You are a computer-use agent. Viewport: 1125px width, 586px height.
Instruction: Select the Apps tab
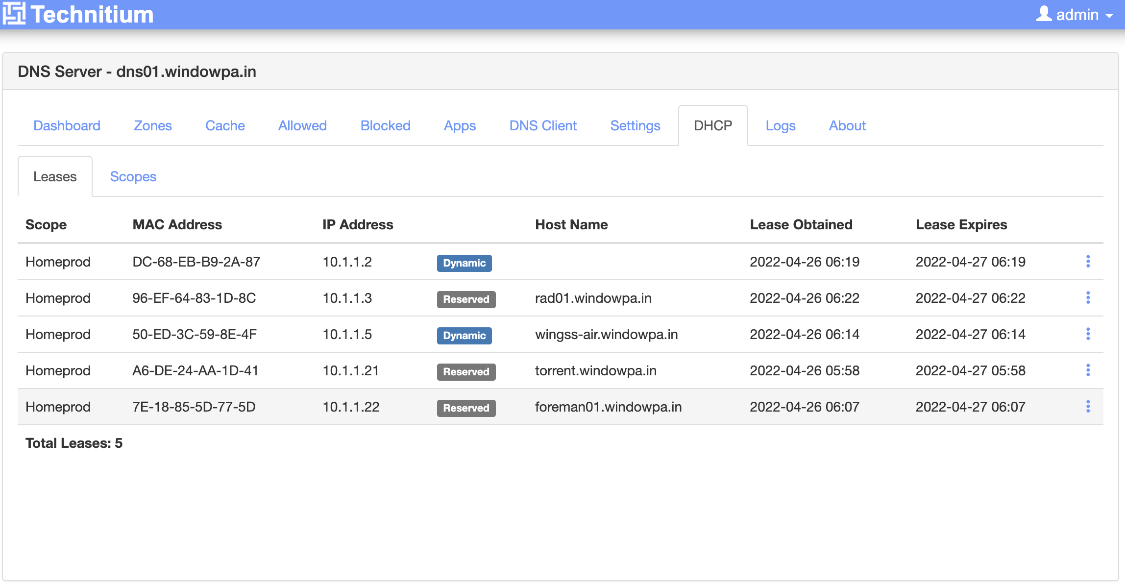(460, 125)
